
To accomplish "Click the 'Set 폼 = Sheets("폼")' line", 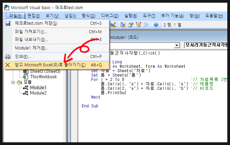I will [x=116, y=75].
